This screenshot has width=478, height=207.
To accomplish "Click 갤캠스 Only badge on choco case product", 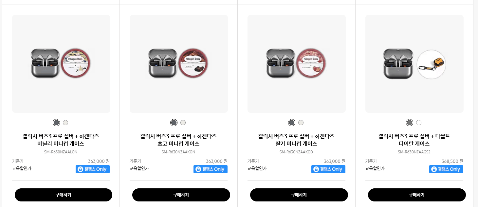I will pos(211,169).
